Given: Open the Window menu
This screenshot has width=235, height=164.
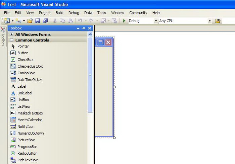Looking at the screenshot, I should 117,13.
